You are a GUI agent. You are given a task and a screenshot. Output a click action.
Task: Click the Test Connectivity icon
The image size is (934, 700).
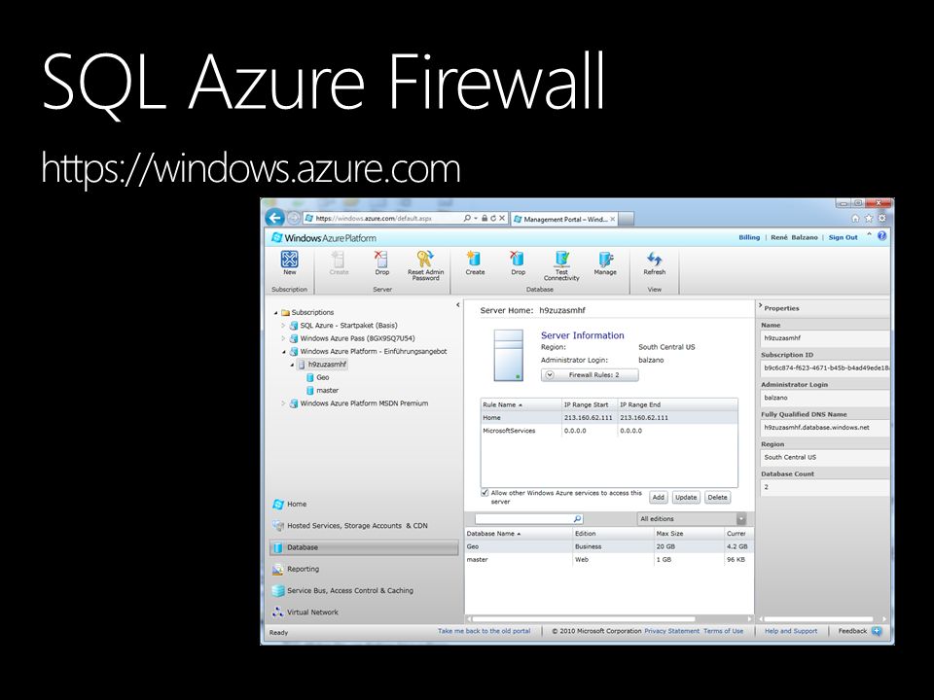click(x=561, y=259)
